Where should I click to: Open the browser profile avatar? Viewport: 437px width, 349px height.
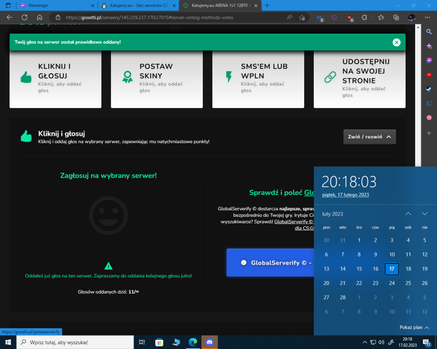412,17
